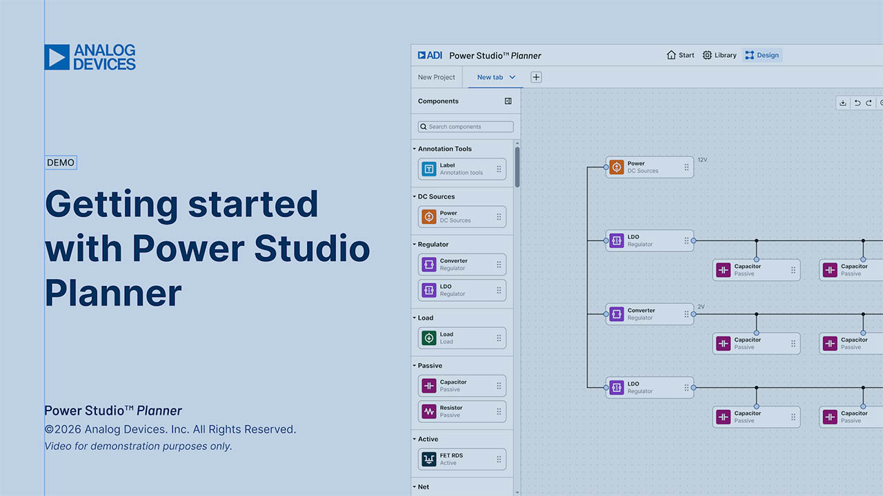883x496 pixels.
Task: Go to the Start page
Action: click(681, 55)
